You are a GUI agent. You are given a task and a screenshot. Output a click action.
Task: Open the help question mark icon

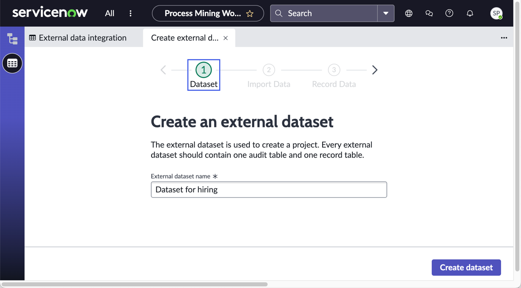[449, 13]
